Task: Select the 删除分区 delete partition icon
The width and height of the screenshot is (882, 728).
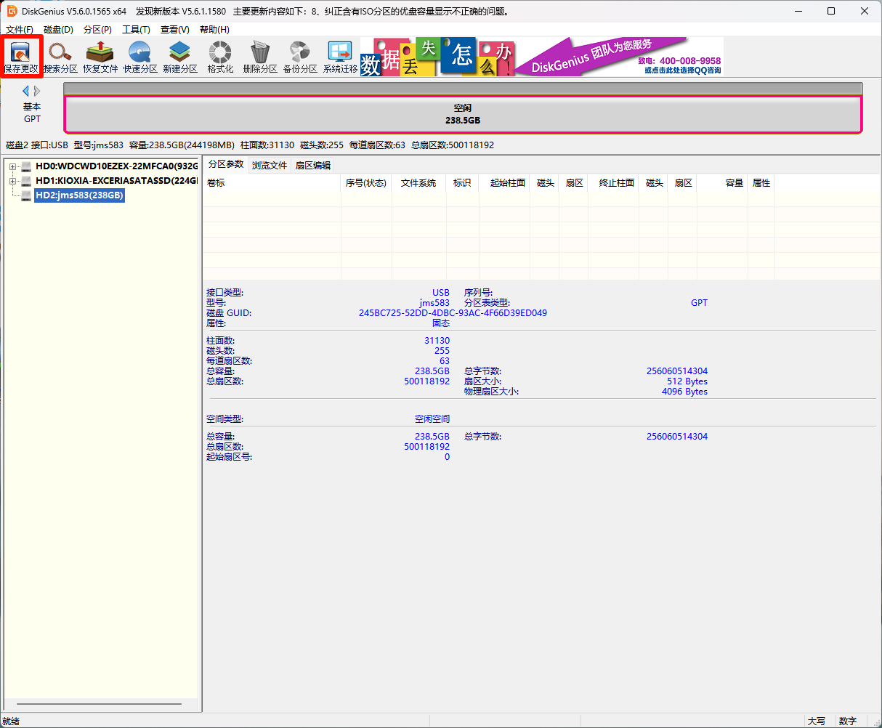Action: tap(260, 57)
